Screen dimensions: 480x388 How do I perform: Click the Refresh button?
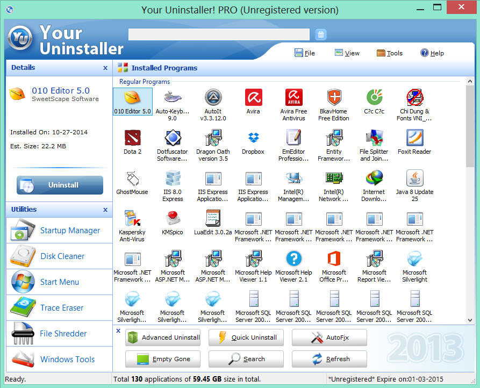[329, 359]
